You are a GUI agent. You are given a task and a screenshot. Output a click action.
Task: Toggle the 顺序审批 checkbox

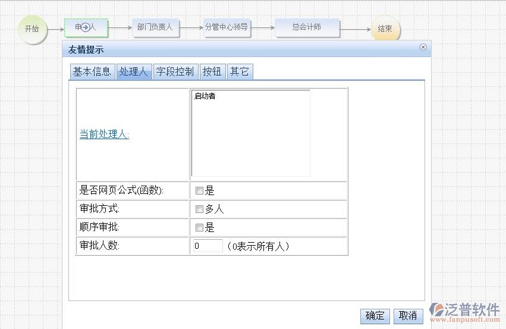click(200, 228)
